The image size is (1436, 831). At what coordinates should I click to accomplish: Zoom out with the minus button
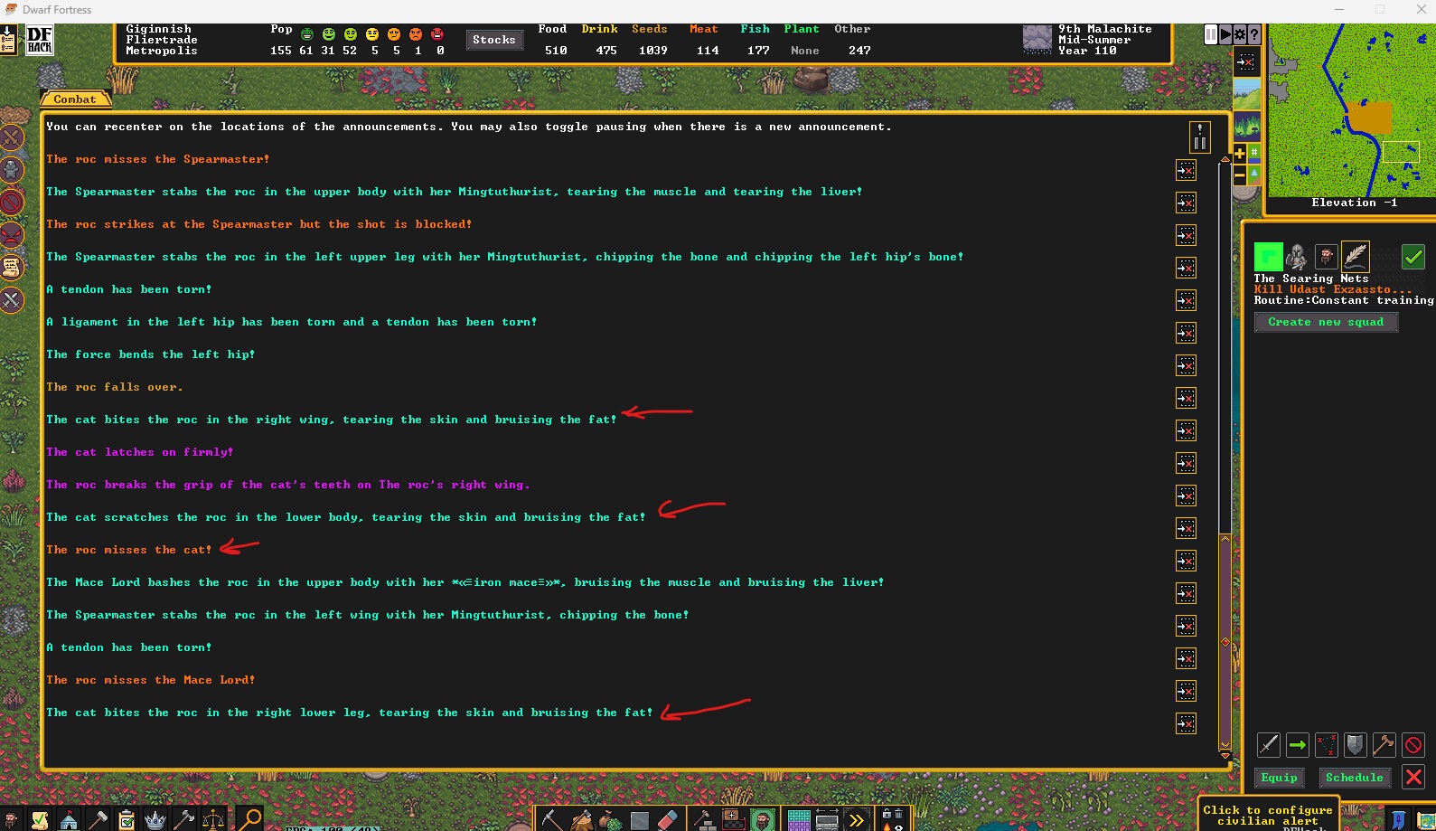pos(1240,175)
